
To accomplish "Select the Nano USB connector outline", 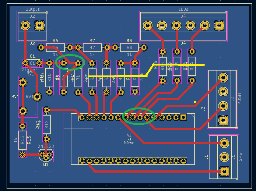I will (x=78, y=139).
